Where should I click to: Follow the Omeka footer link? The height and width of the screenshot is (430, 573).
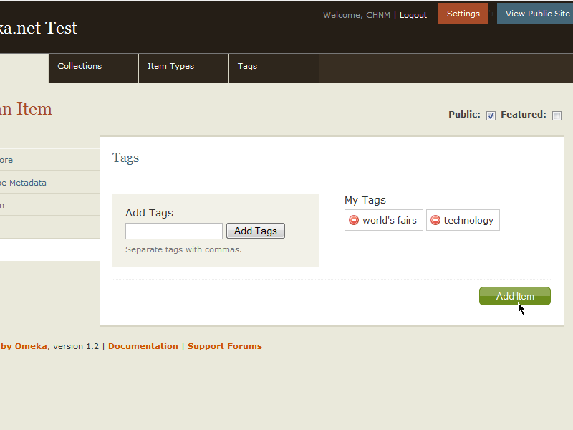pos(24,346)
